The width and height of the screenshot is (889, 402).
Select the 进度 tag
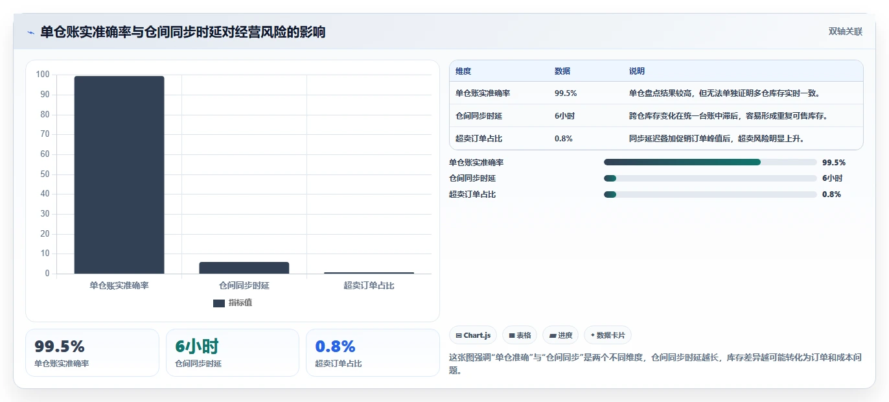(x=560, y=335)
